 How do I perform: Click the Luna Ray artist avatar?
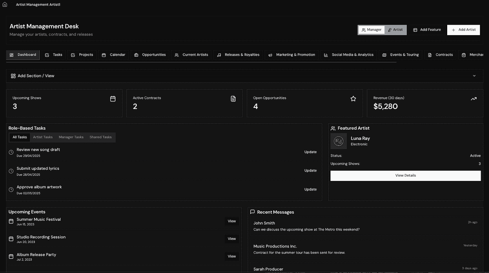point(339,141)
